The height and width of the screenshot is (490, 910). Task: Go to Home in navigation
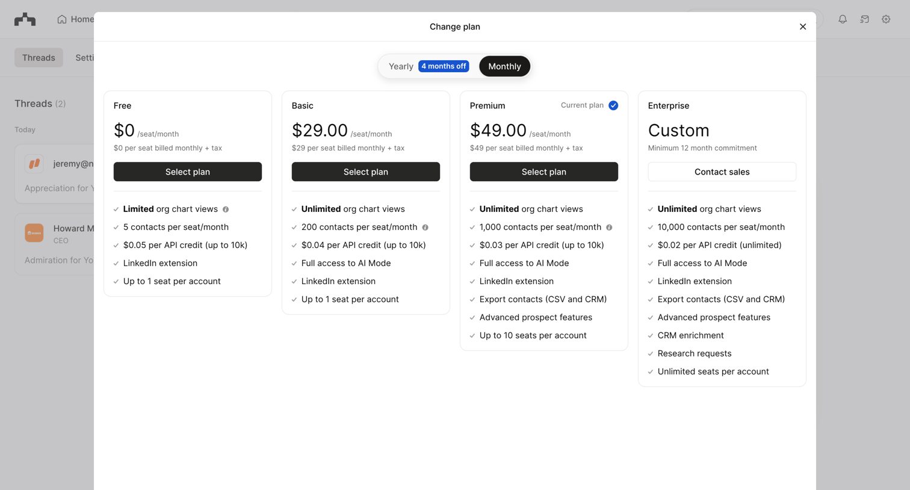click(76, 19)
